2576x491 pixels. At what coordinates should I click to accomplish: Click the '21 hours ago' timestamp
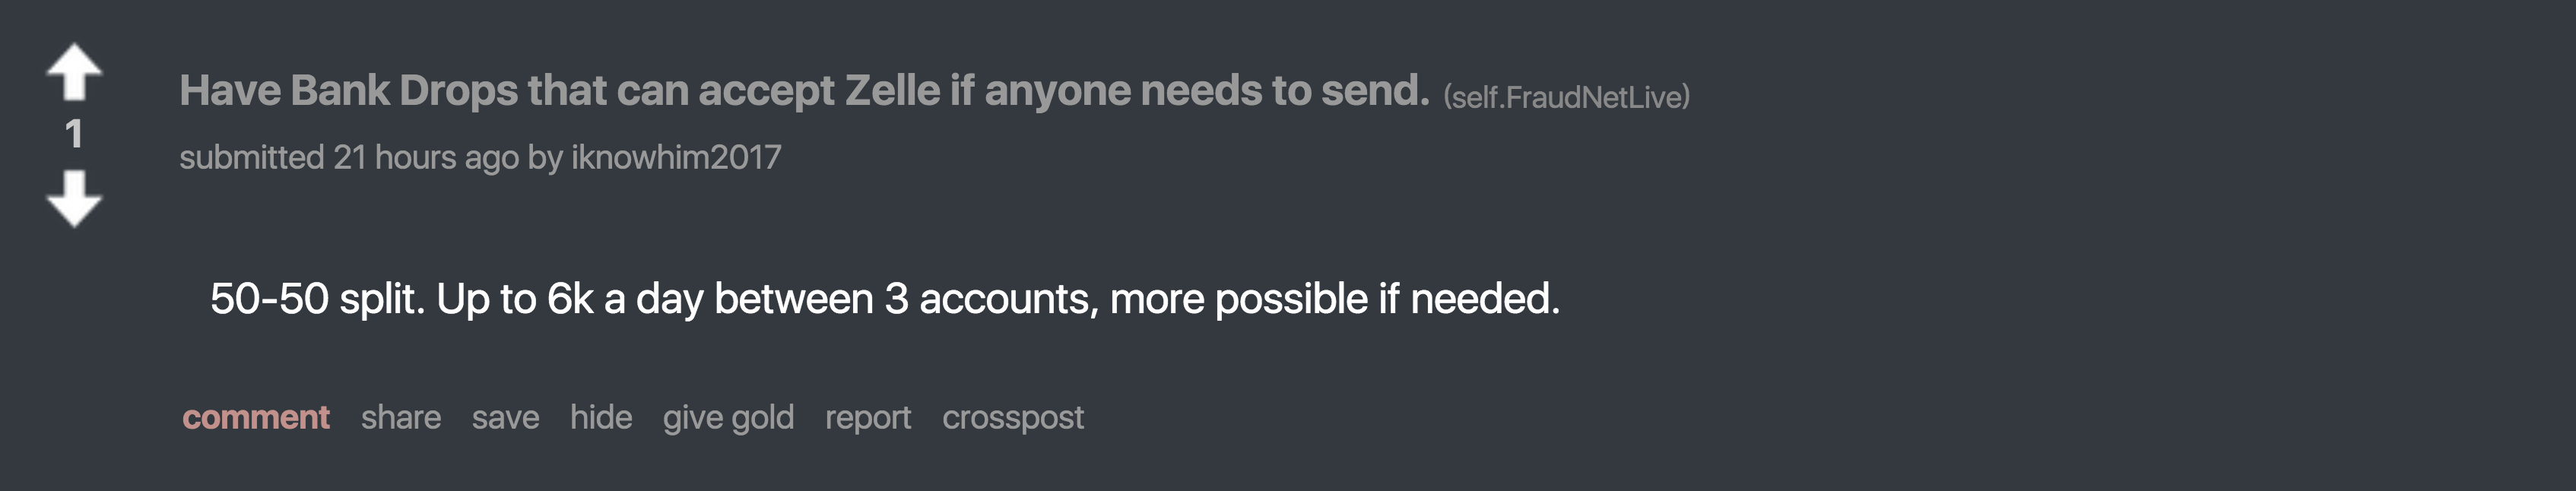[426, 157]
